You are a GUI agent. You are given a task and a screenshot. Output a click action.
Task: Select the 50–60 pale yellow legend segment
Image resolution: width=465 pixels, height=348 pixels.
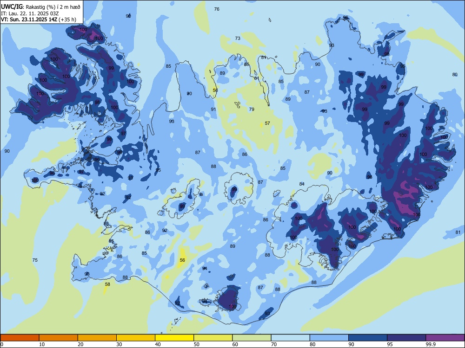(x=213, y=338)
